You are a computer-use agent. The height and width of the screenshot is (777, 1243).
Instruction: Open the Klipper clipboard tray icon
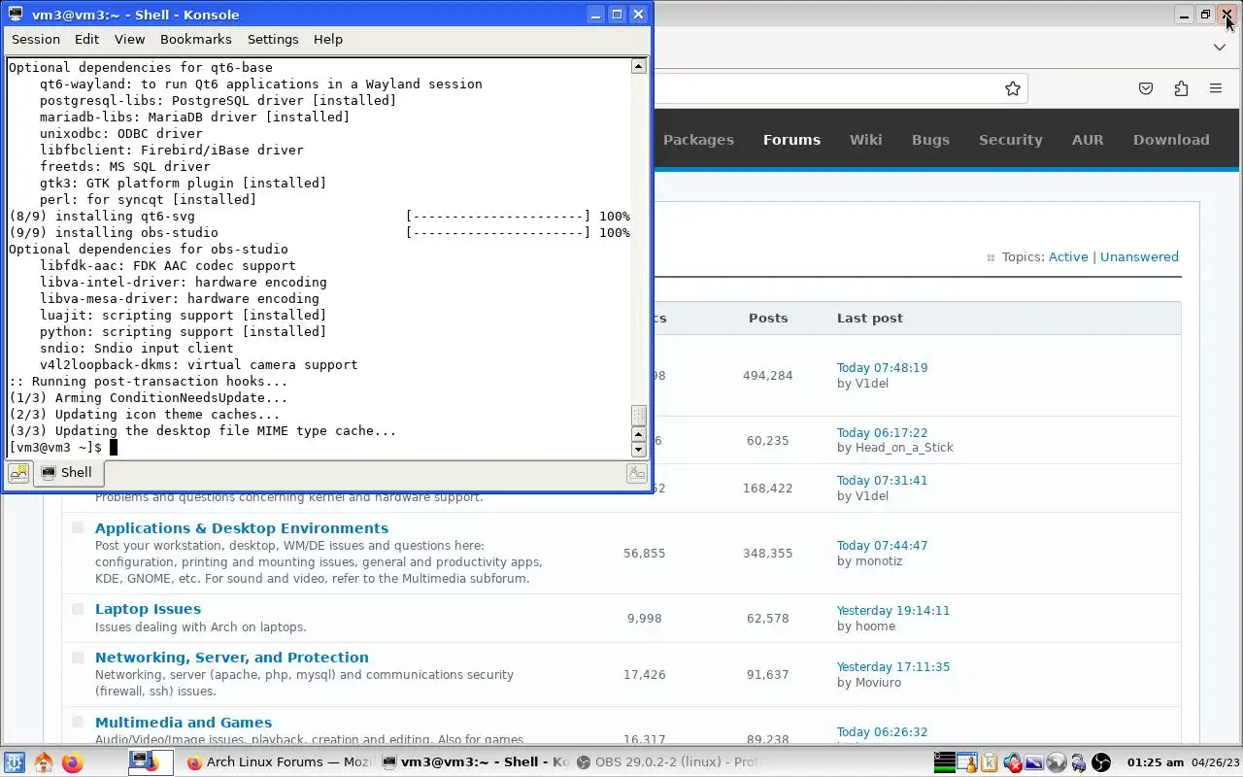[989, 762]
